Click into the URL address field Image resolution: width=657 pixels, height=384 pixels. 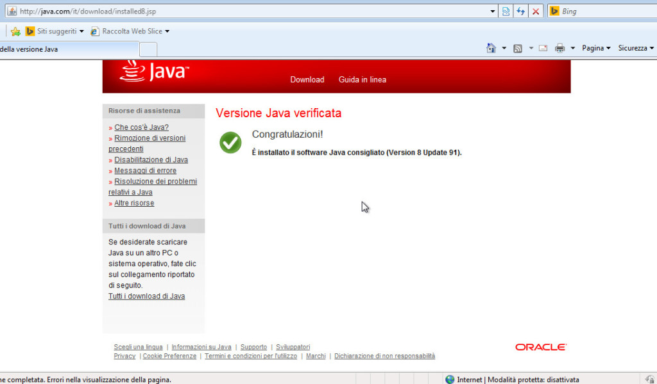click(252, 12)
